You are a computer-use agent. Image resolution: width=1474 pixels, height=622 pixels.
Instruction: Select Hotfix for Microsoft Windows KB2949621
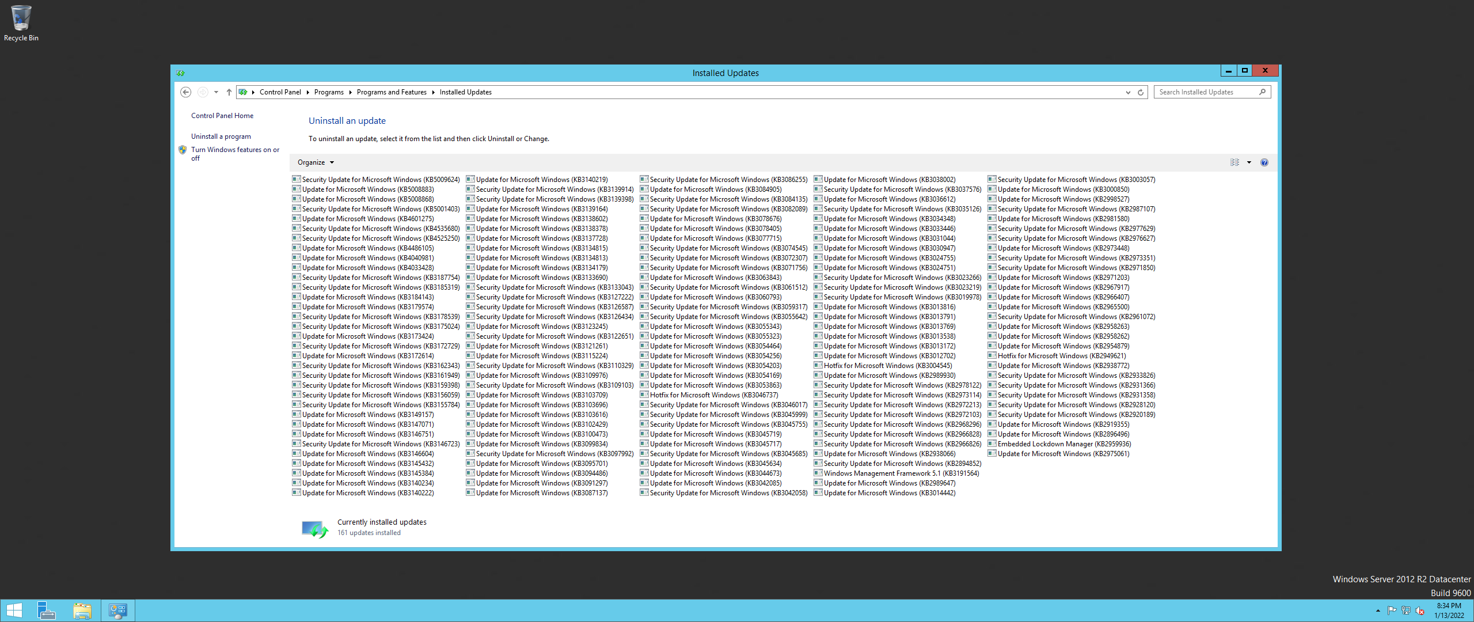click(x=1057, y=356)
